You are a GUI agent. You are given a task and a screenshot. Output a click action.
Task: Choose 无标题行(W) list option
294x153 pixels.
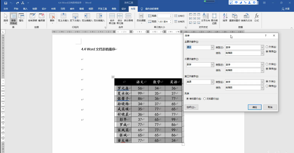pyautogui.click(x=211, y=99)
